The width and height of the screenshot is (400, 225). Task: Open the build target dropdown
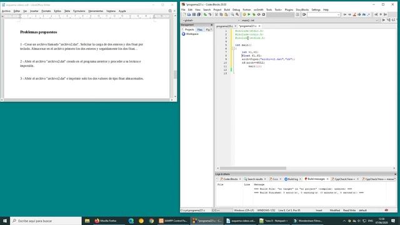click(x=280, y=14)
